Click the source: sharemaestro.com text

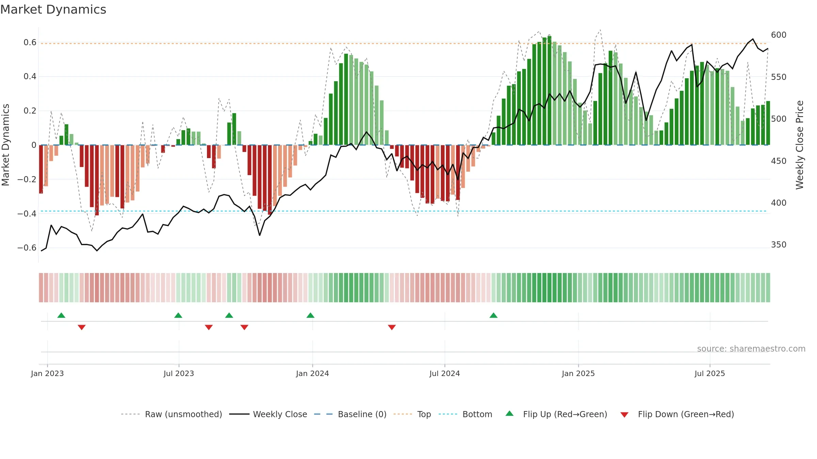(751, 348)
